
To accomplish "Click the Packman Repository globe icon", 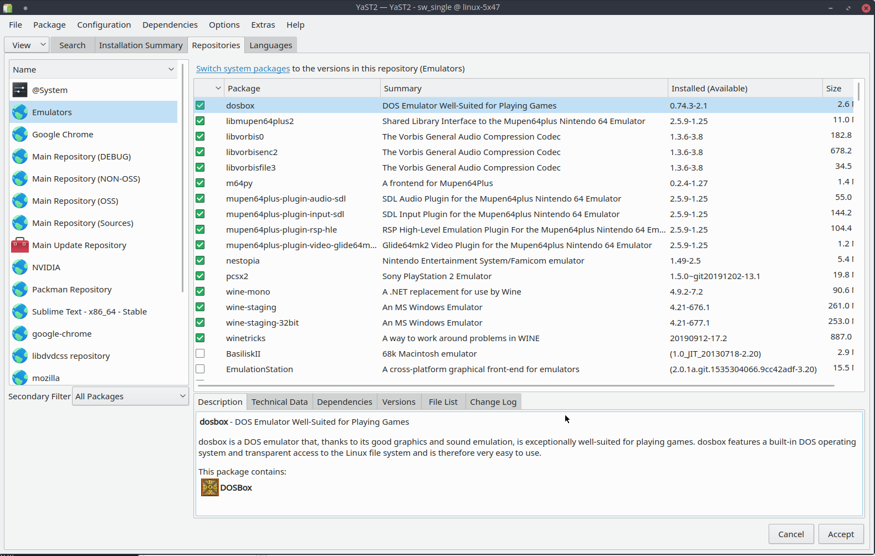I will coord(20,289).
